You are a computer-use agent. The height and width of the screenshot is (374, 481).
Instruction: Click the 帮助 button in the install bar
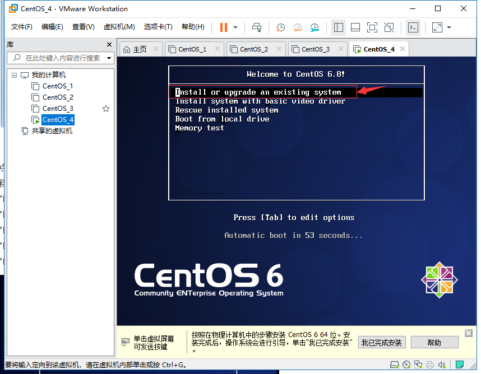click(434, 343)
